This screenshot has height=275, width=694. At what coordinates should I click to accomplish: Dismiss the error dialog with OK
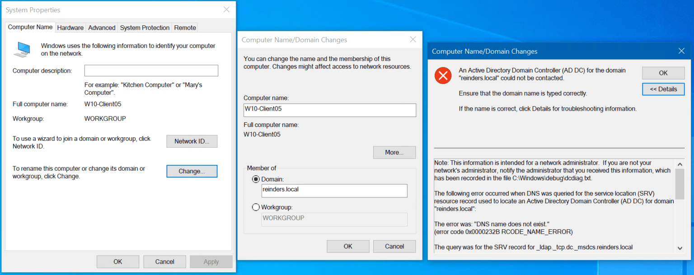663,73
